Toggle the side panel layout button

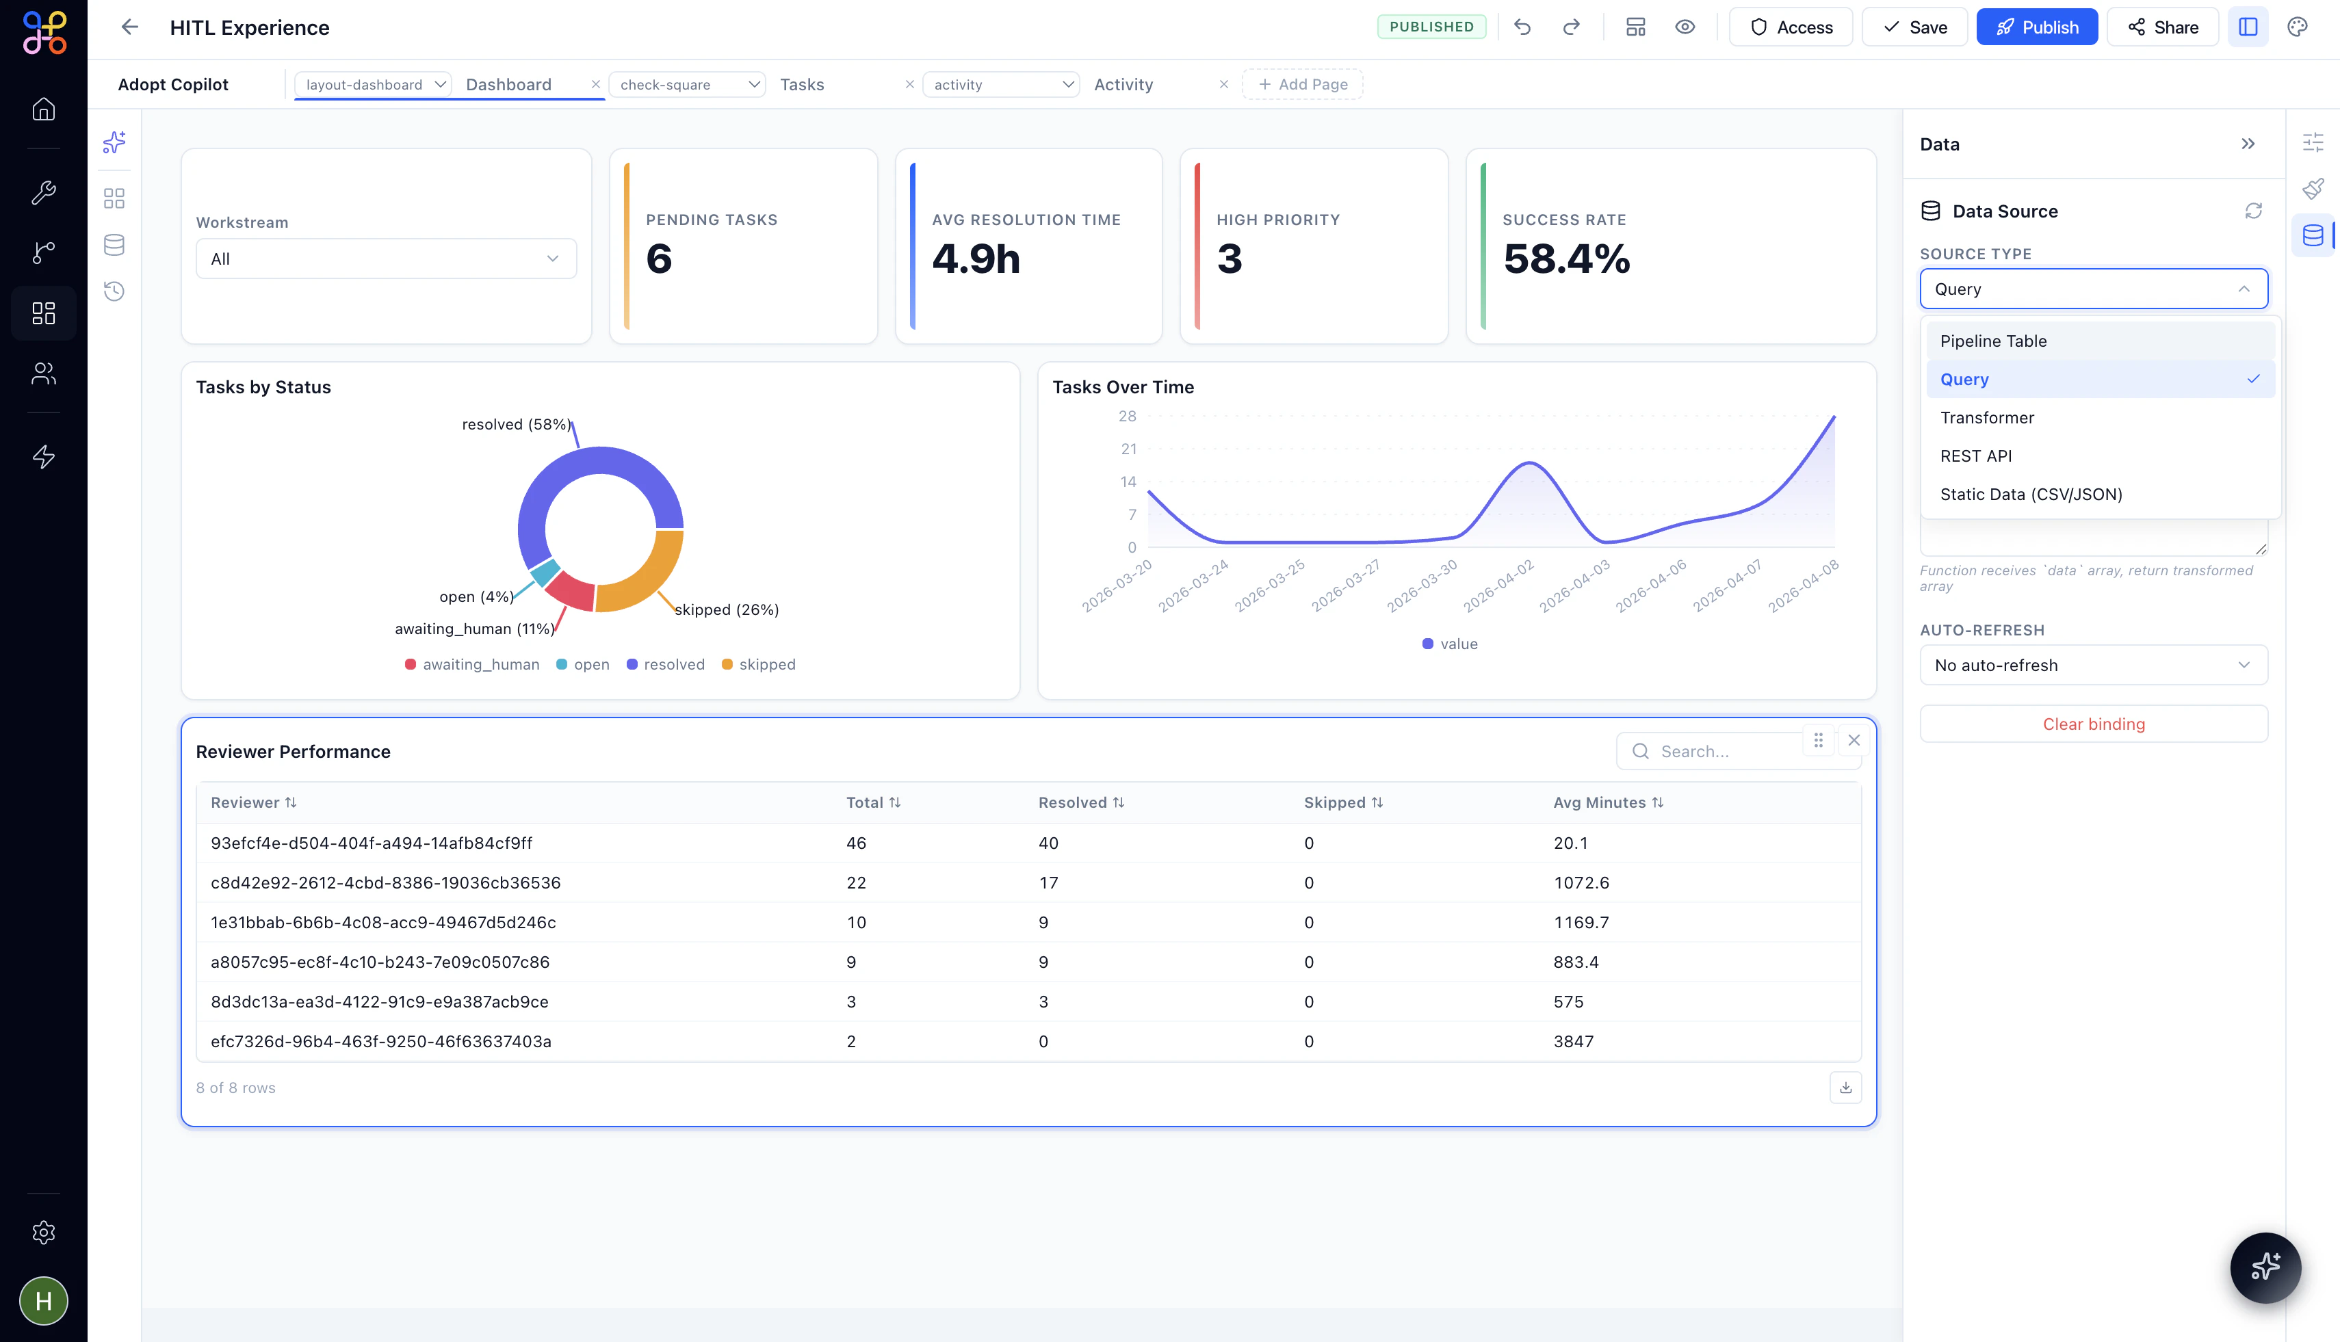[2248, 27]
